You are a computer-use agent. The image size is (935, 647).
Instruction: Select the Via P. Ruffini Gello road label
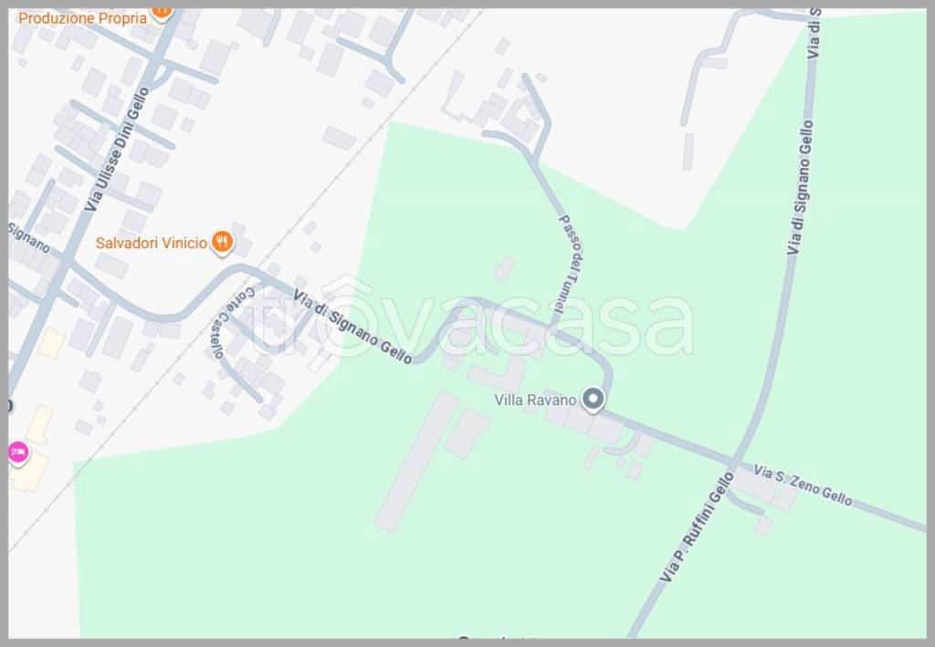click(697, 527)
